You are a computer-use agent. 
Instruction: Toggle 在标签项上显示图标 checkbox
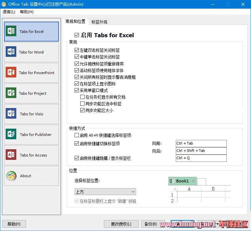click(77, 84)
